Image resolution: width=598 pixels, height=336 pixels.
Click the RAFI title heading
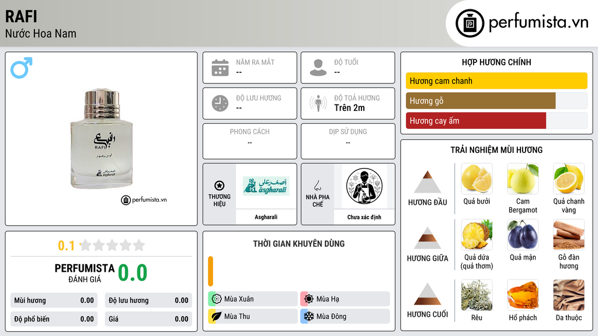[x=21, y=16]
